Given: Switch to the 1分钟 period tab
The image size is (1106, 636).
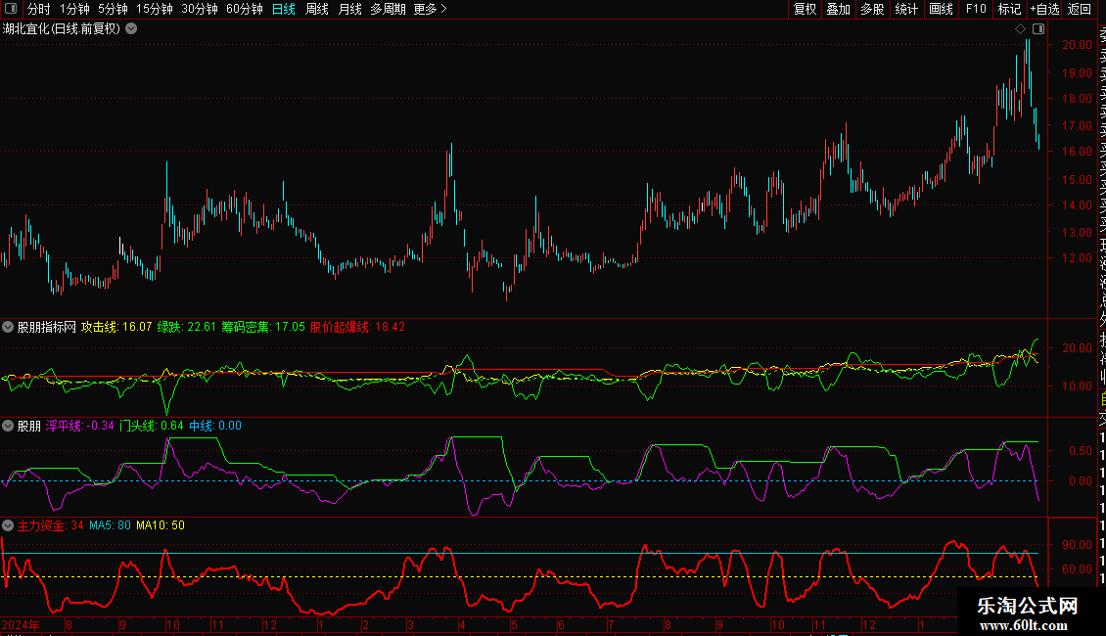Looking at the screenshot, I should click(74, 9).
